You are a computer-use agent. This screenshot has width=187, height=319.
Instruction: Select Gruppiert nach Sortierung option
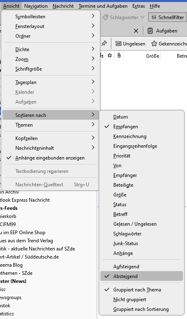[142, 309]
